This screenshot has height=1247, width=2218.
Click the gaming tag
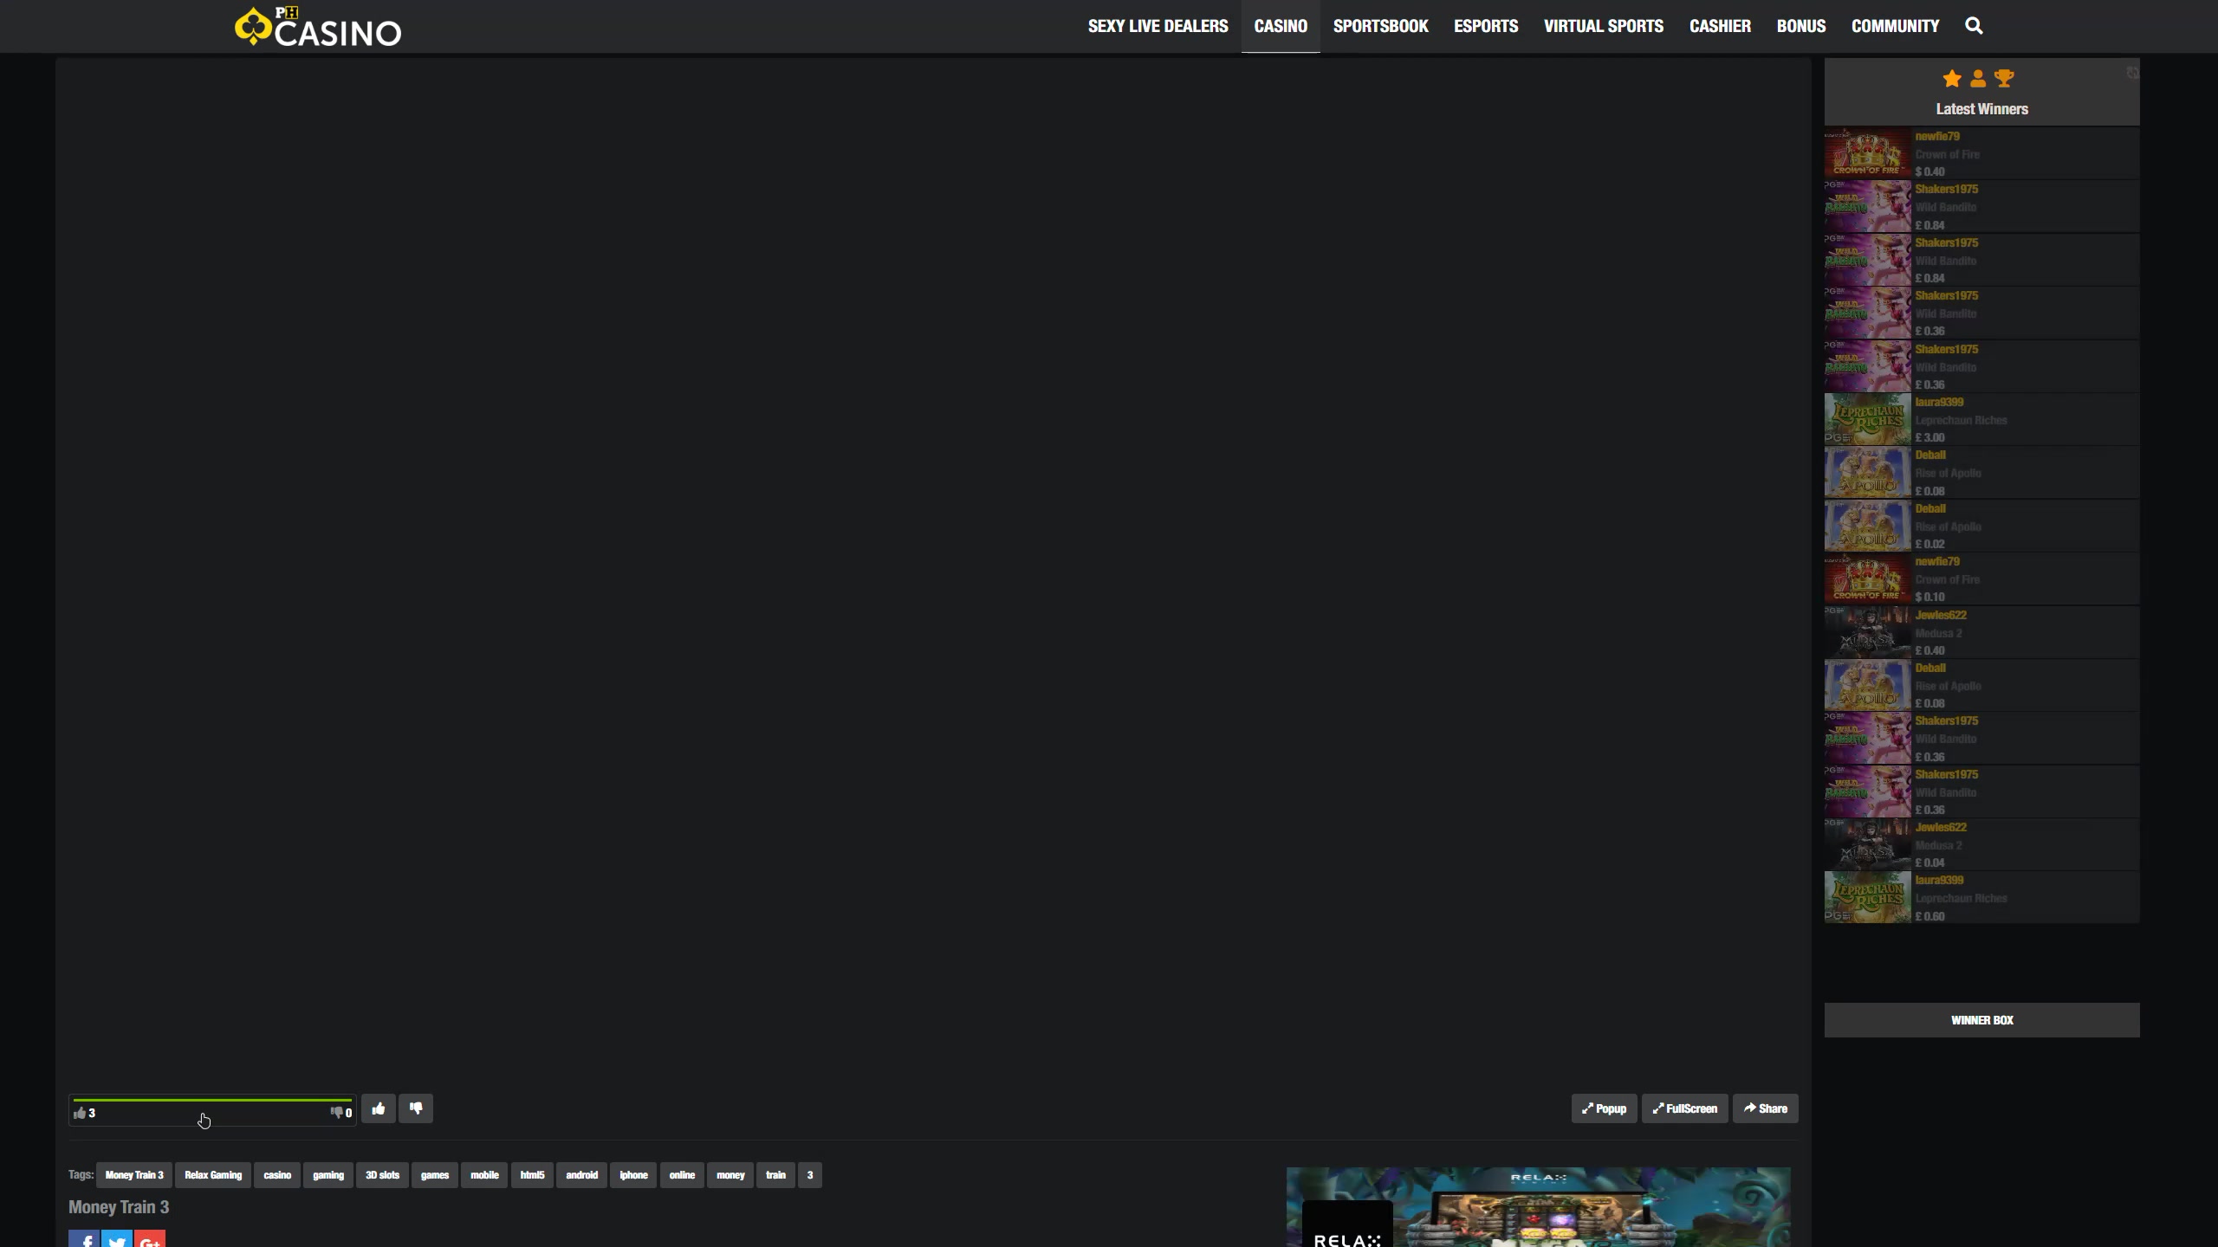(x=328, y=1175)
